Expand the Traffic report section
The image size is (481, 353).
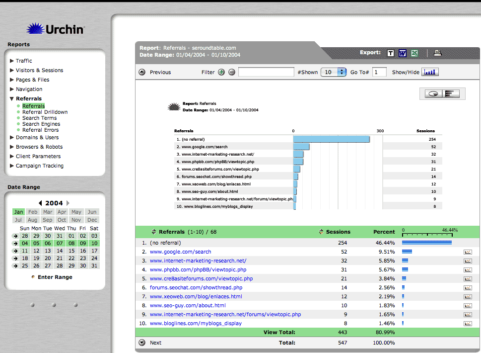[12, 61]
